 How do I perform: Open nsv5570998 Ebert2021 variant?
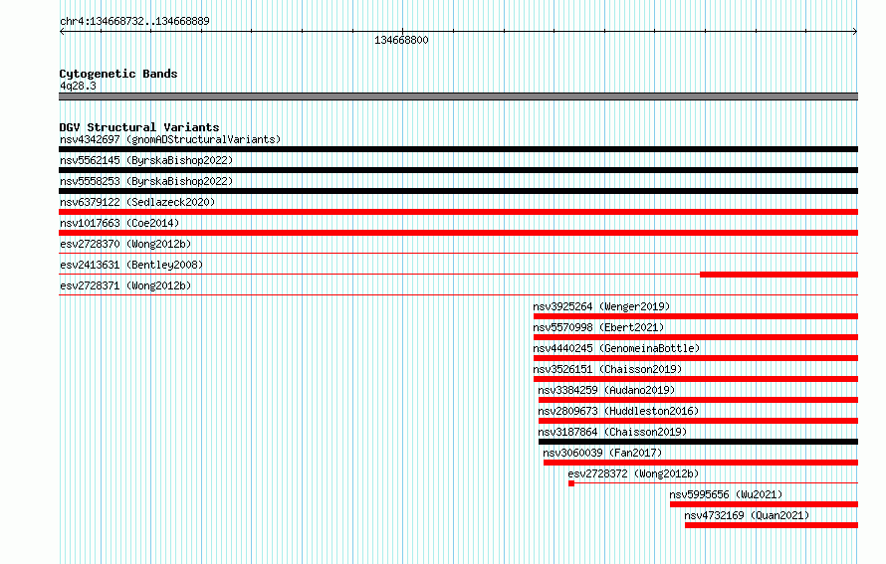pos(598,327)
